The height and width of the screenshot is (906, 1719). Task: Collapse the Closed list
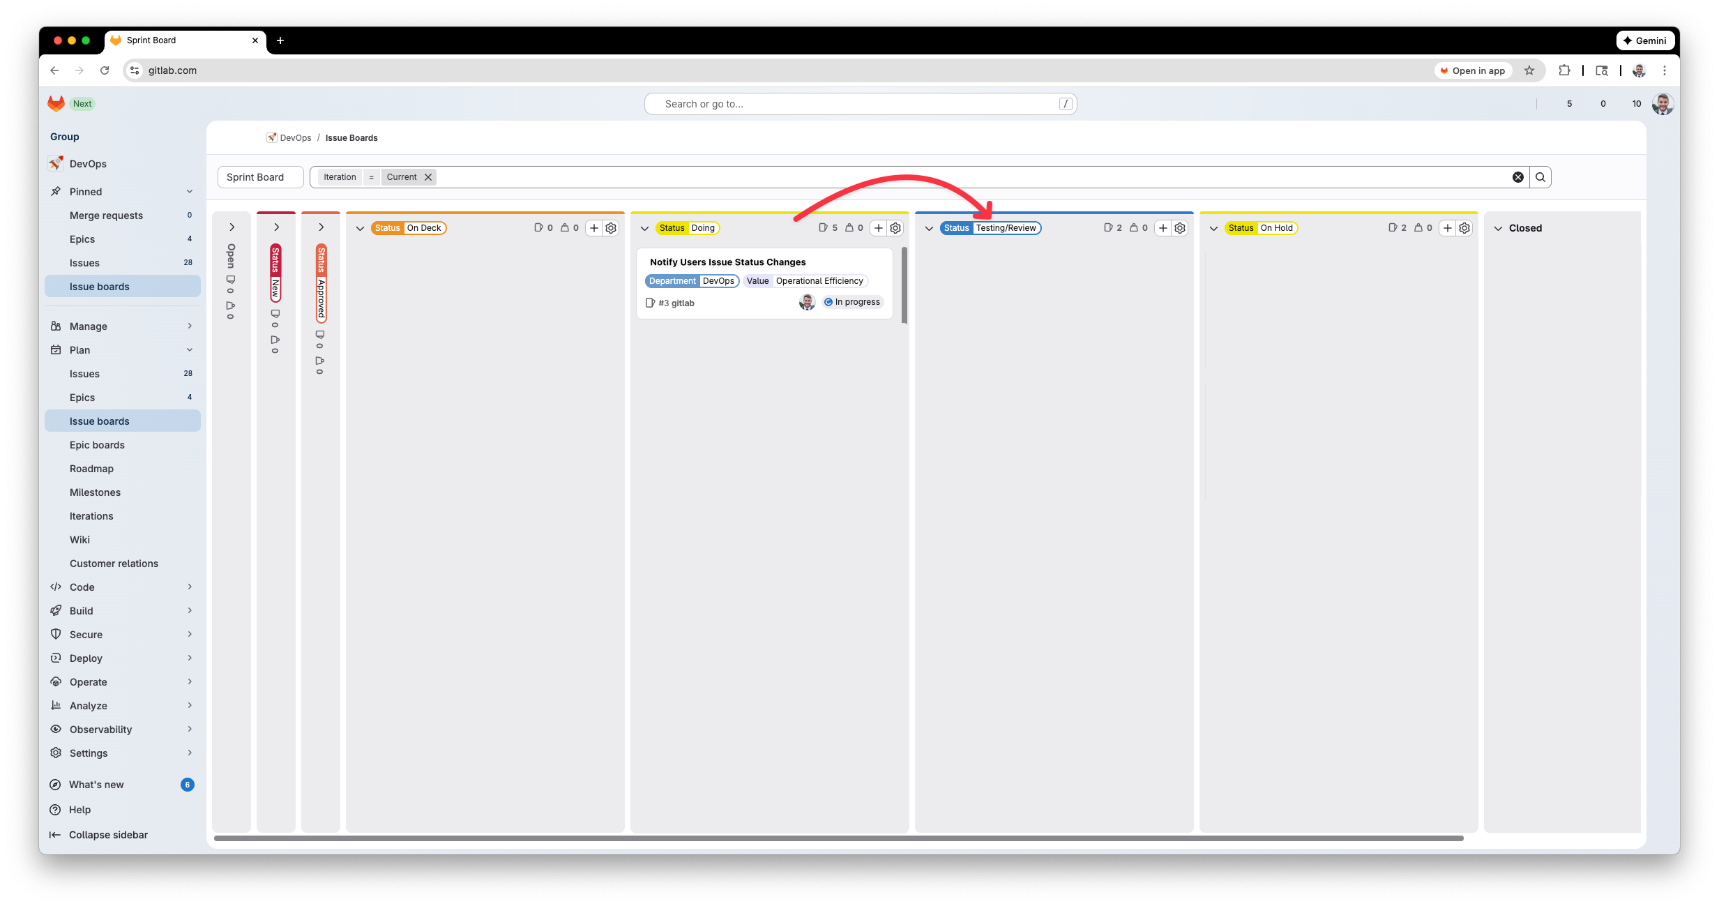pyautogui.click(x=1498, y=228)
